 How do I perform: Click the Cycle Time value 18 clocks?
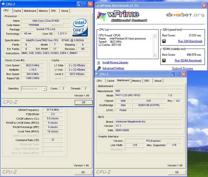tap(53, 132)
